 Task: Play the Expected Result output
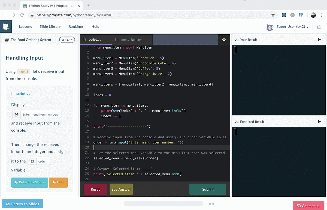(319, 122)
